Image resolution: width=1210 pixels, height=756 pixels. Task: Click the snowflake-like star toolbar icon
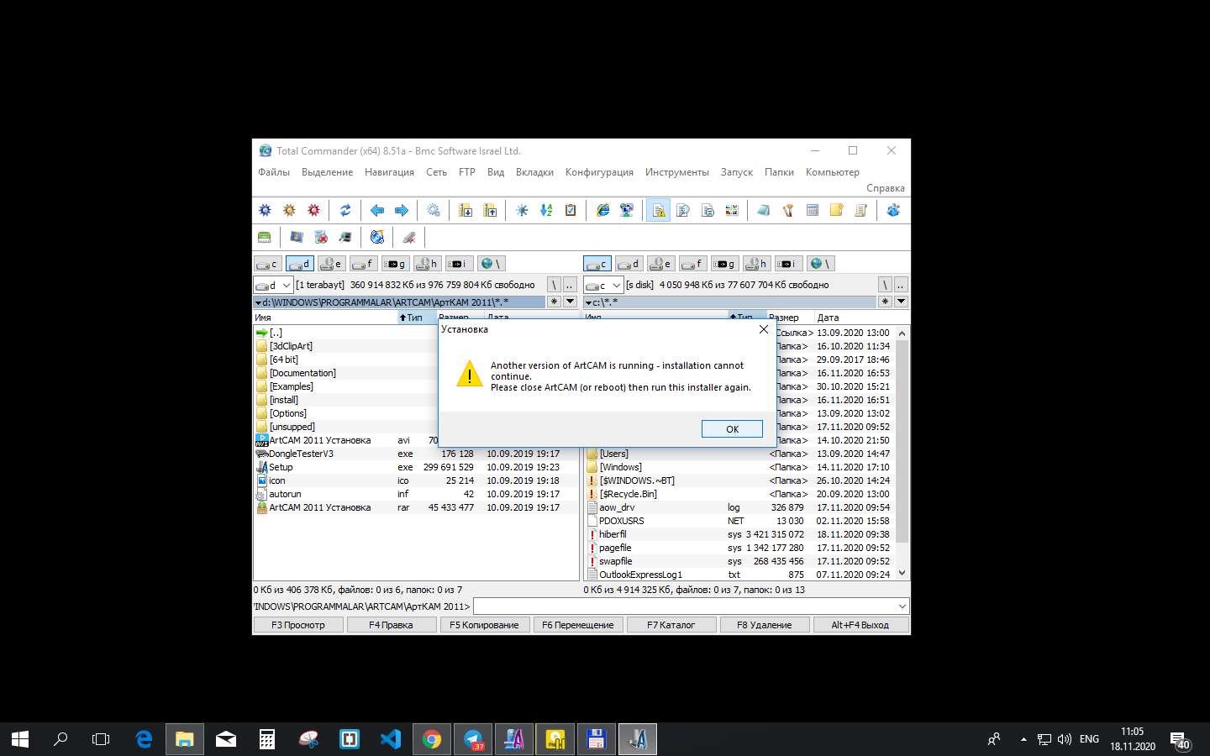(x=522, y=210)
